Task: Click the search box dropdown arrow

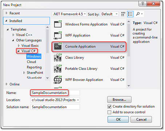Action: coord(142,14)
